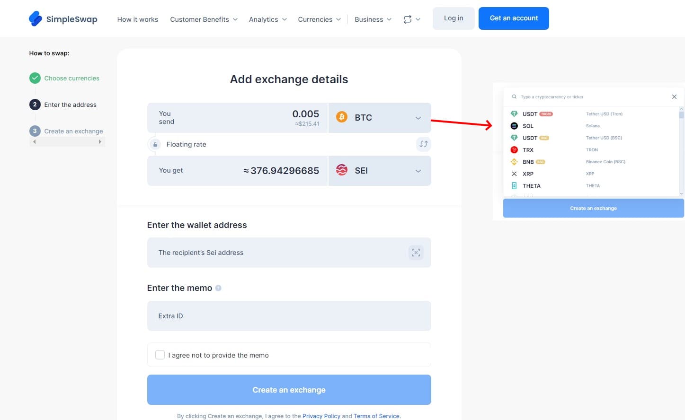Click Create an exchange in side panel
685x420 pixels.
point(593,208)
